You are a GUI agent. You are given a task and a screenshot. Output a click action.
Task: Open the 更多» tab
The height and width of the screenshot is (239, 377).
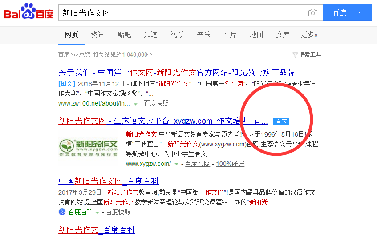pos(309,35)
